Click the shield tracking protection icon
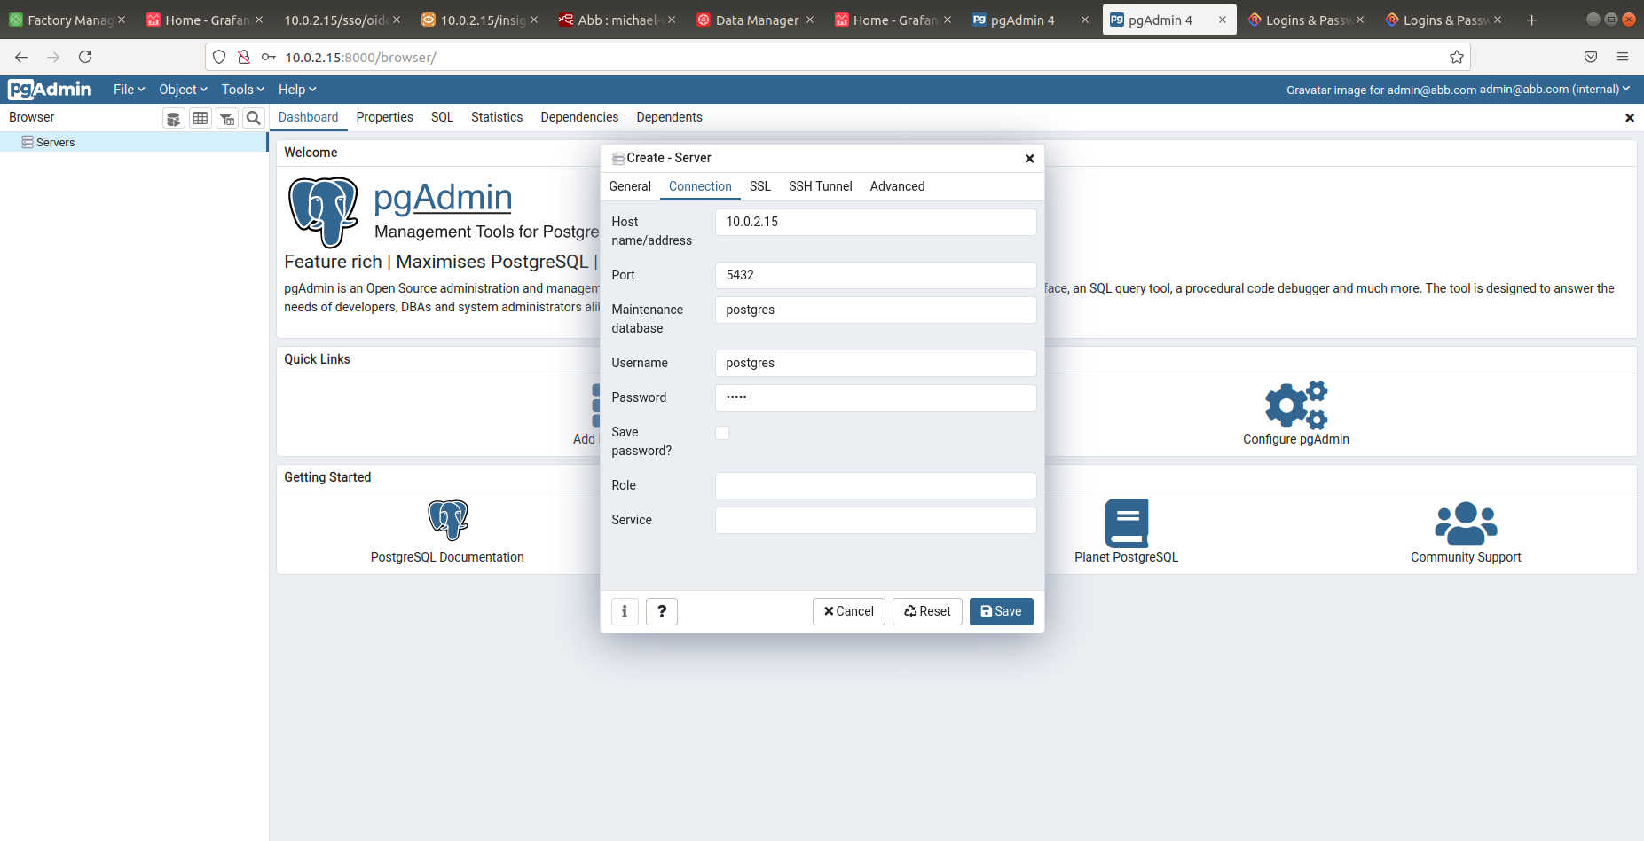 (219, 57)
